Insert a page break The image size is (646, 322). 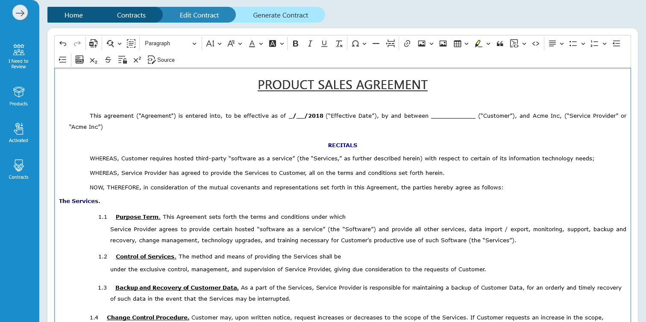pyautogui.click(x=391, y=44)
